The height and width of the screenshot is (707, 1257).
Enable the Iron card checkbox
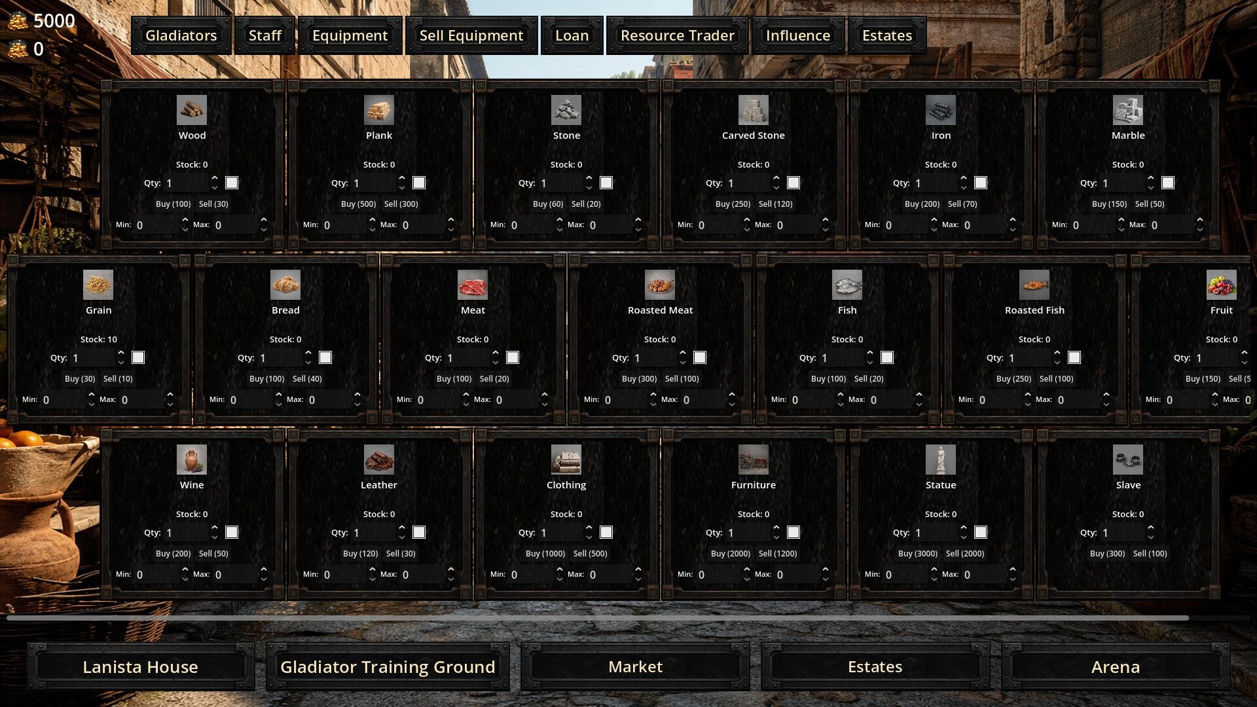click(981, 183)
